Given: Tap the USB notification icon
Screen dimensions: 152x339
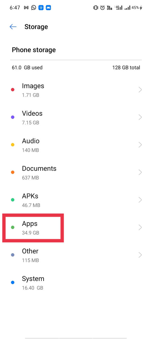Looking at the screenshot, I should coord(41,8).
